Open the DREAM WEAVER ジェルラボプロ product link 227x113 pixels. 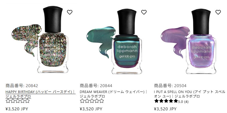pos(113,94)
